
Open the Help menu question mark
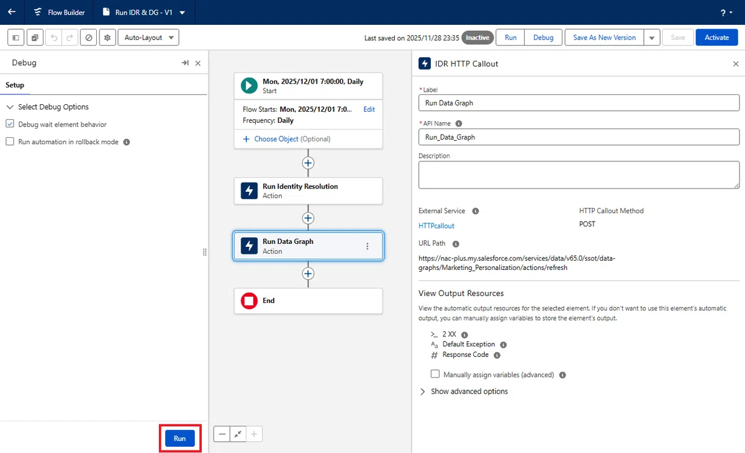[x=726, y=12]
